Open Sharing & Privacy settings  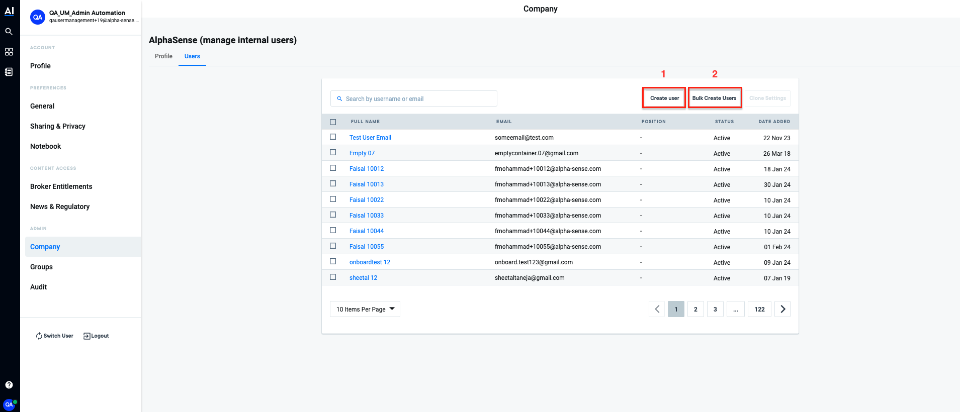pyautogui.click(x=58, y=126)
